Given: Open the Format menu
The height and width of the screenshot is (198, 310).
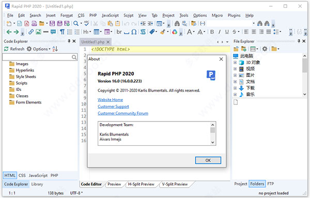Looking at the screenshot, I should pos(67,16).
